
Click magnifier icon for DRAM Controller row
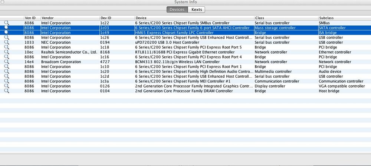(x=6, y=91)
